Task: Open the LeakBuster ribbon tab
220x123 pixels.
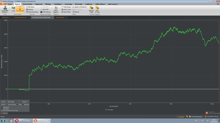Action: pos(89,4)
